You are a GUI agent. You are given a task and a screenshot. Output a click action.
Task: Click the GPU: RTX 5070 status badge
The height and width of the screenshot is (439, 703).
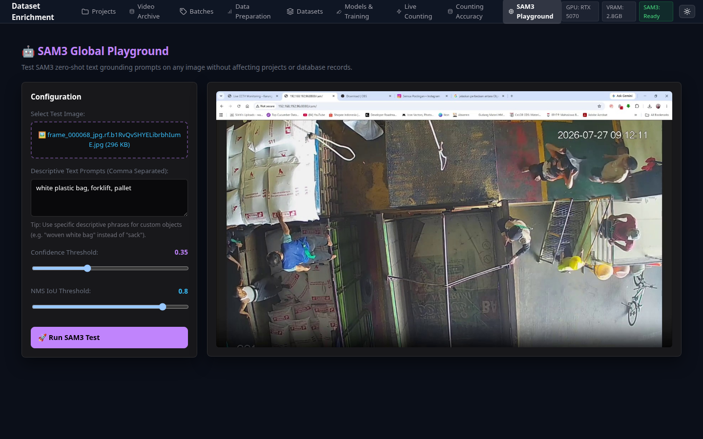[x=580, y=12]
